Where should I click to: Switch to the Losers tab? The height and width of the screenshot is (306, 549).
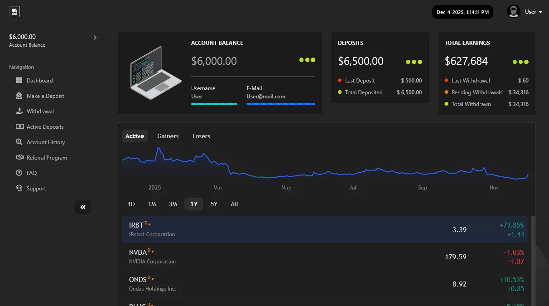click(201, 136)
